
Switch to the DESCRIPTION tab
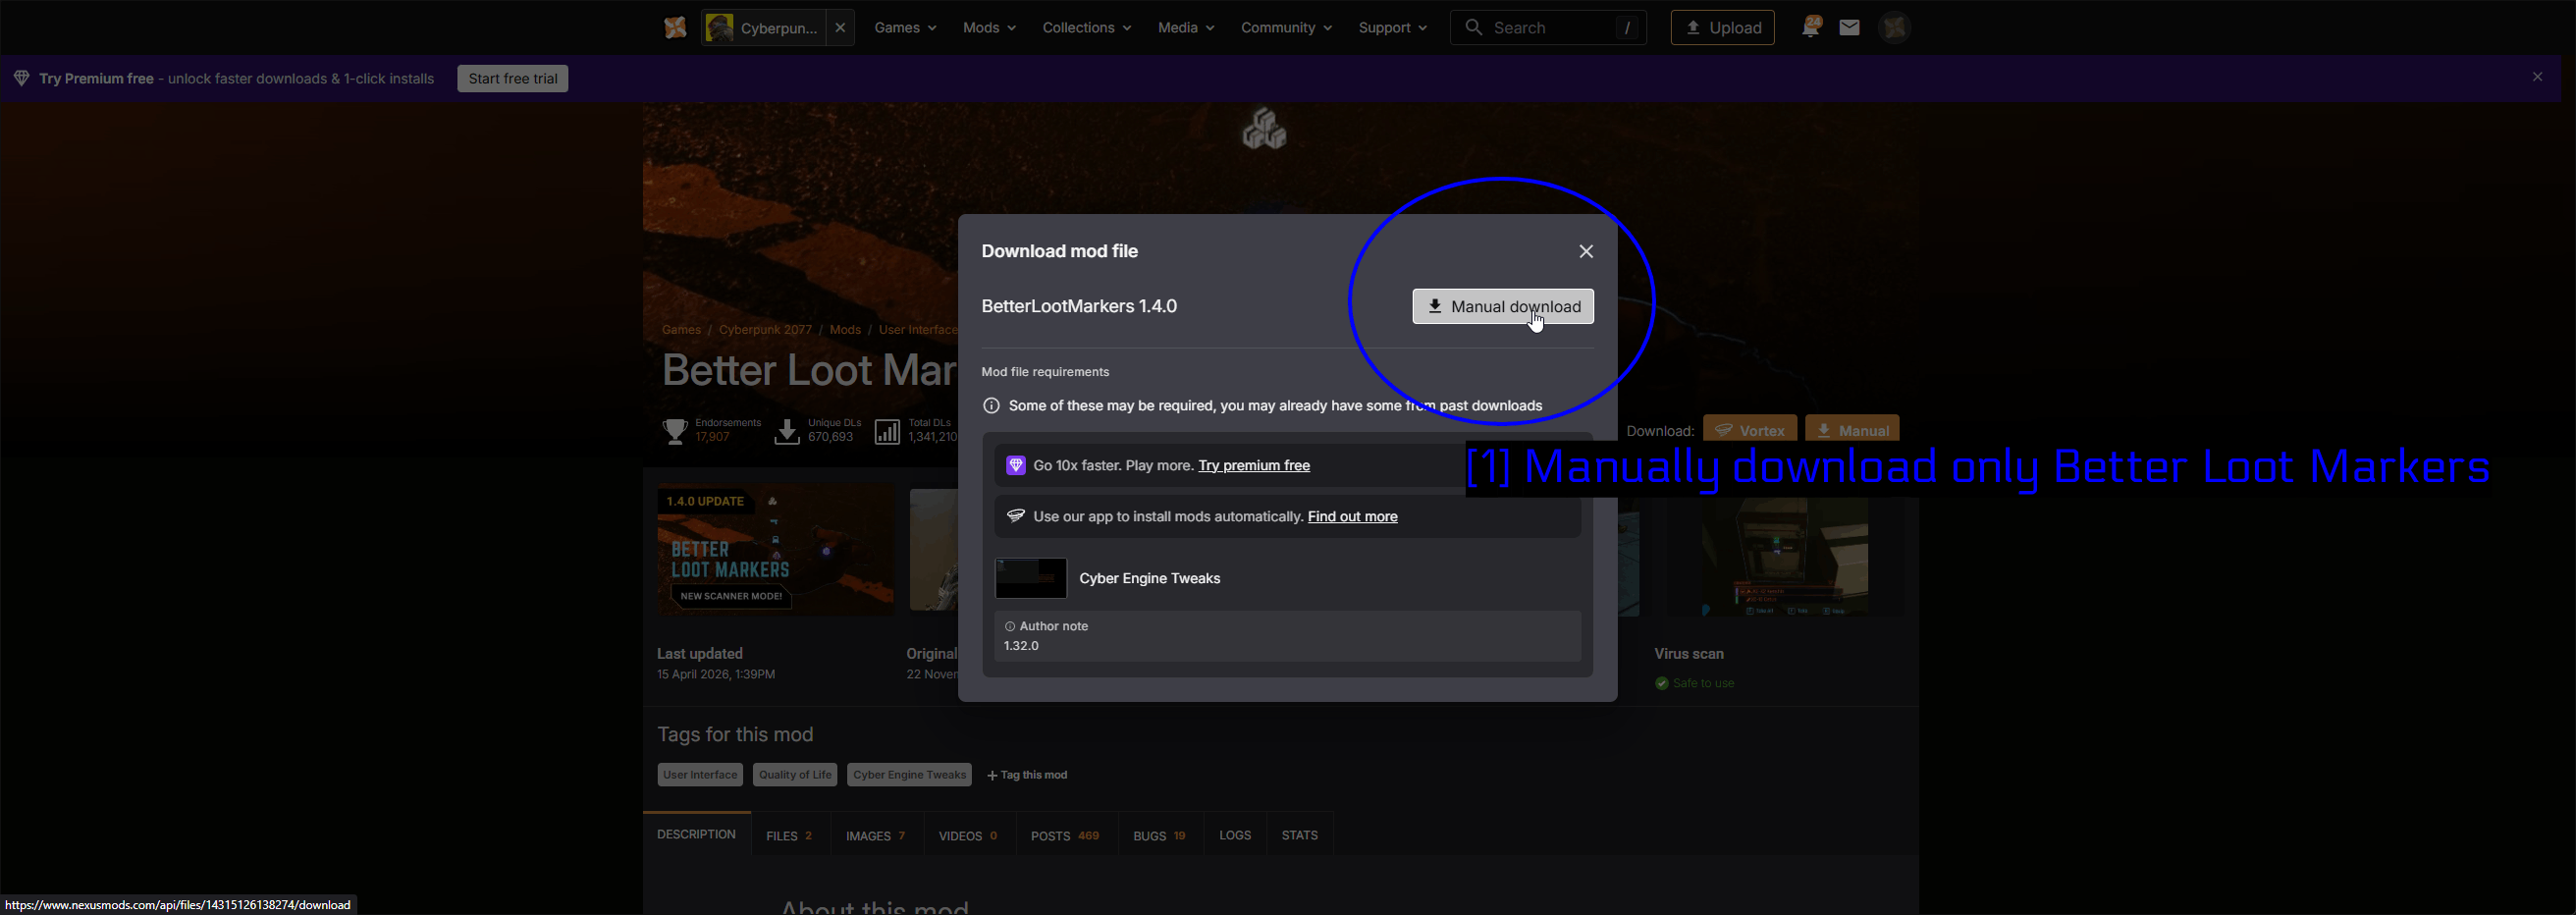point(696,834)
